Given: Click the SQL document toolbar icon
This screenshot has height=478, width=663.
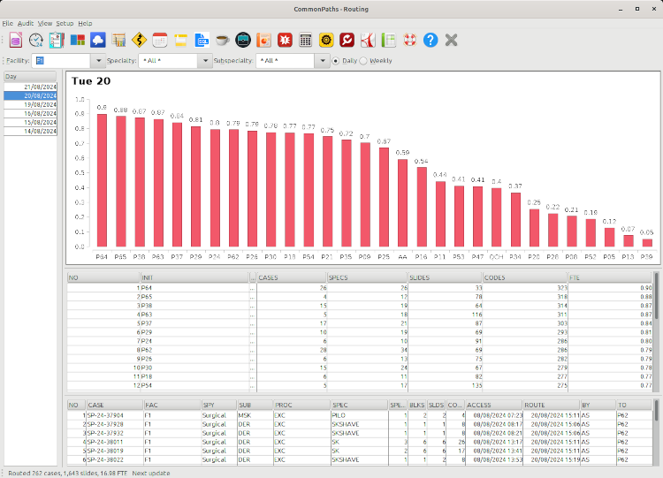Looking at the screenshot, I should click(202, 40).
